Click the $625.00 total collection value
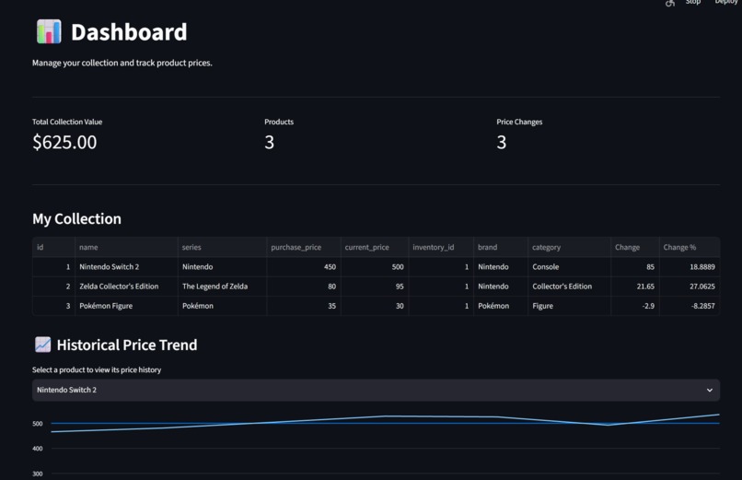 pyautogui.click(x=64, y=142)
